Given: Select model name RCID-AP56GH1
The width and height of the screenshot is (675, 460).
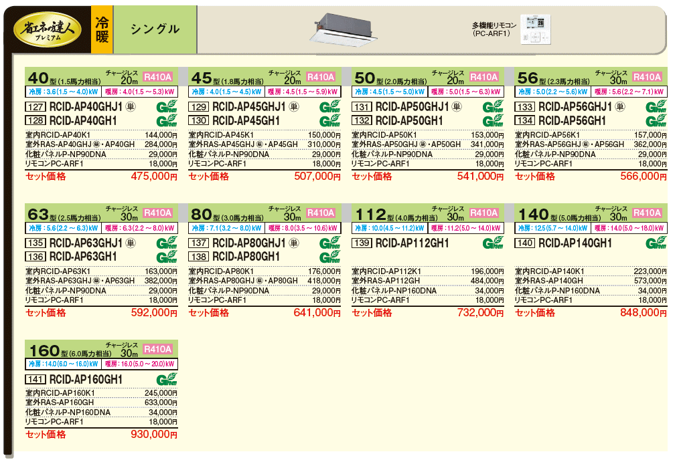Looking at the screenshot, I should pos(573,121).
